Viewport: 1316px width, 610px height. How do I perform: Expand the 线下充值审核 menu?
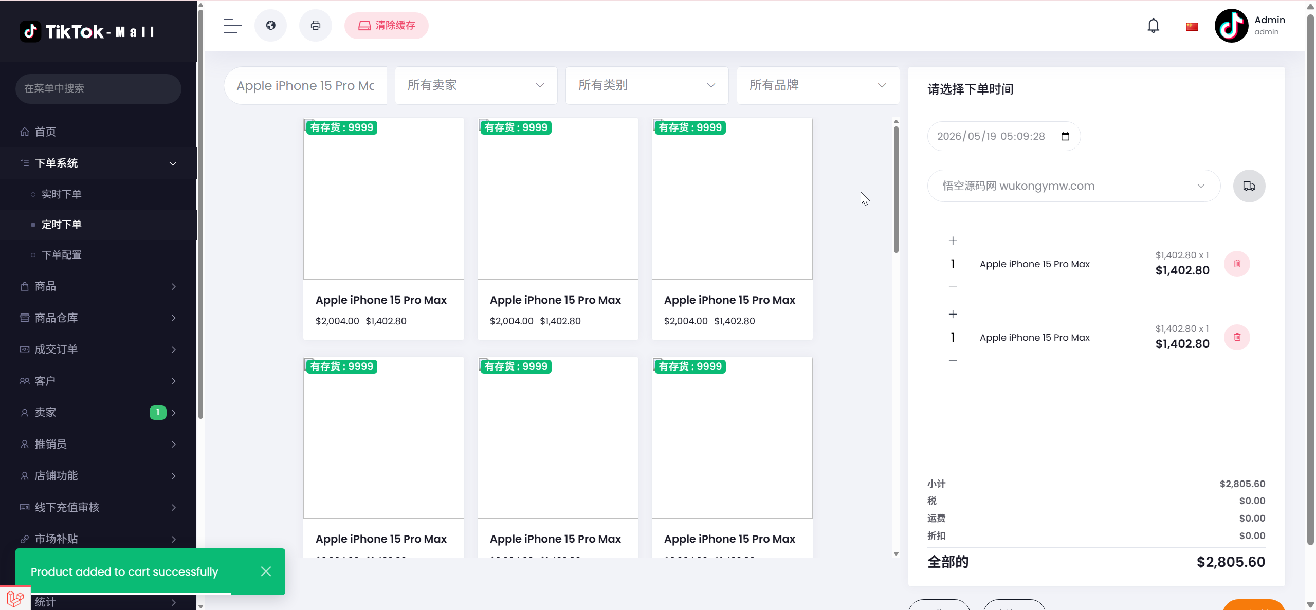pyautogui.click(x=98, y=507)
